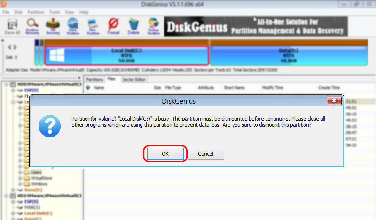Create a New Partition via toolbar

(93, 27)
